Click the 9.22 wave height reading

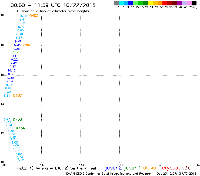tap(14, 60)
